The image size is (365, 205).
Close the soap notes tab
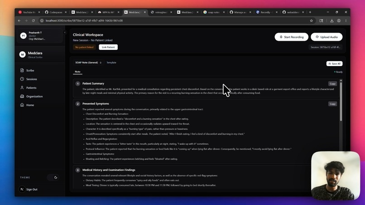point(224,12)
